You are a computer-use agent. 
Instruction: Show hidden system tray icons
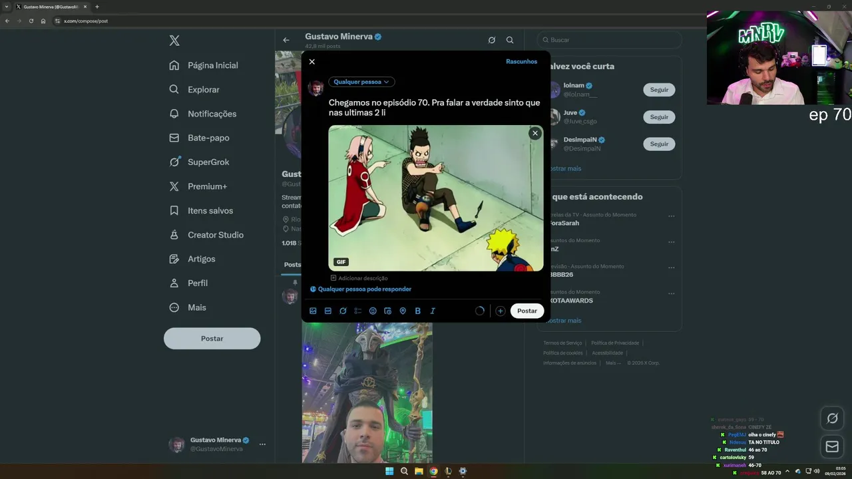(787, 472)
